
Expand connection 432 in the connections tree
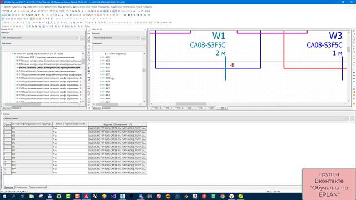[x=101, y=57]
